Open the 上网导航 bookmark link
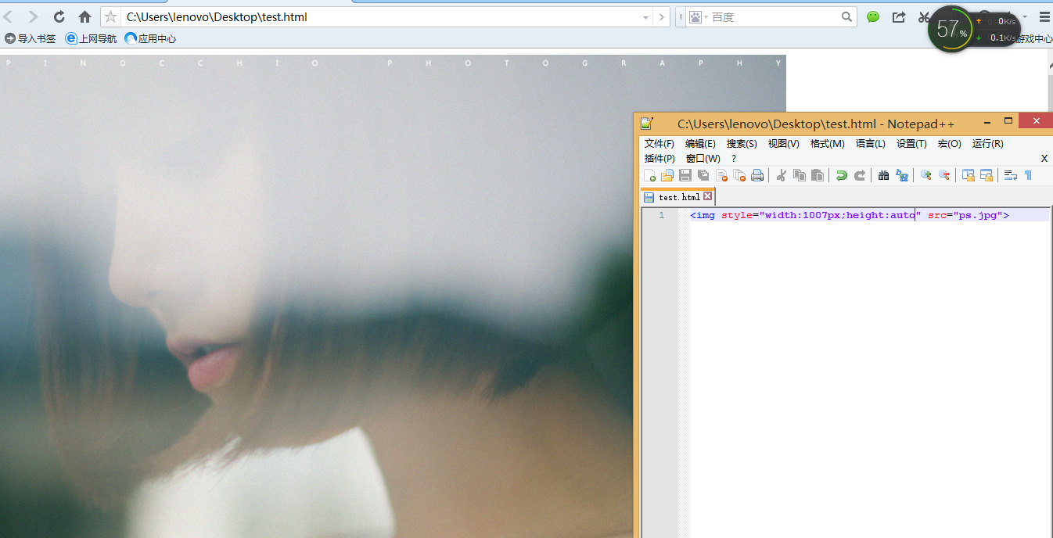The width and height of the screenshot is (1053, 538). (91, 38)
